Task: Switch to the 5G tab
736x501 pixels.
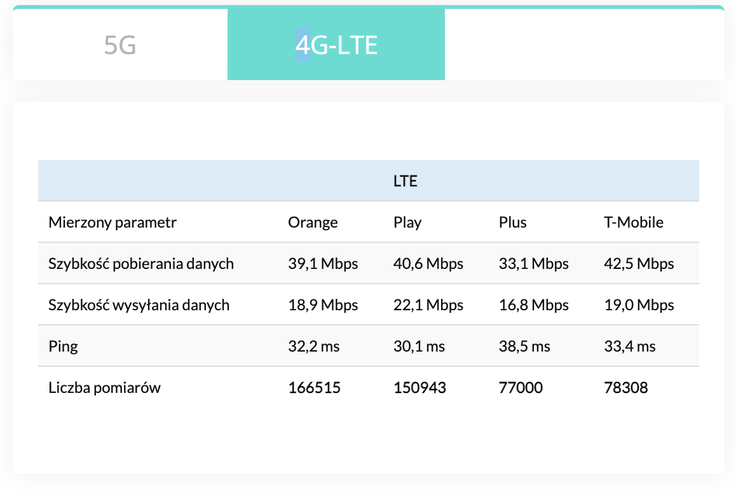Action: click(x=120, y=45)
